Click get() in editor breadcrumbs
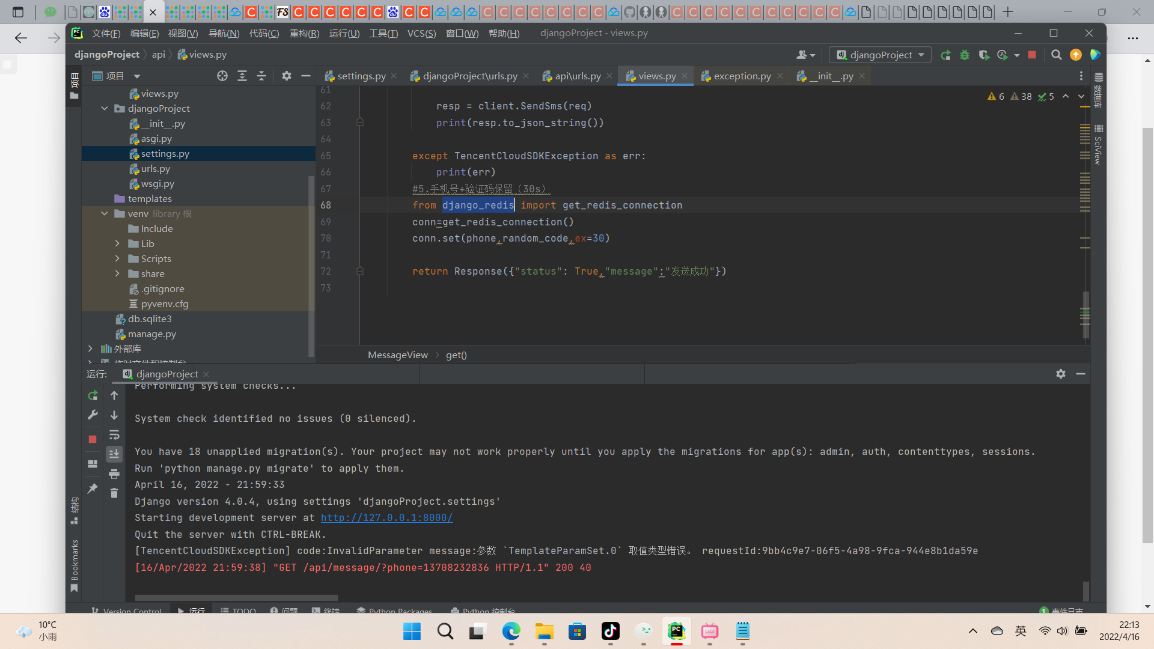 [456, 355]
